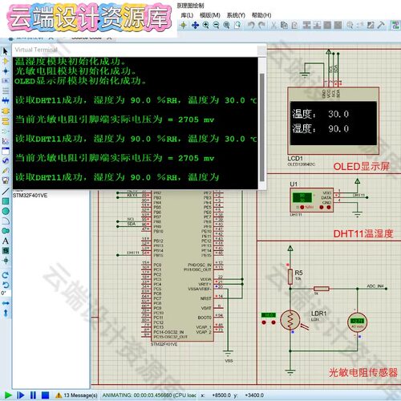Click the Virtual Terminal vertical scrollbar thumb
Screen dimensions: 401x401
[x=262, y=128]
